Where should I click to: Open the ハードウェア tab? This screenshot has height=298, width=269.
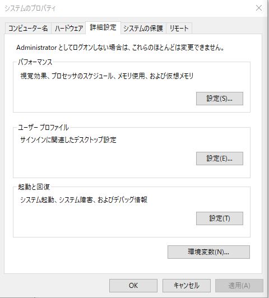69,29
